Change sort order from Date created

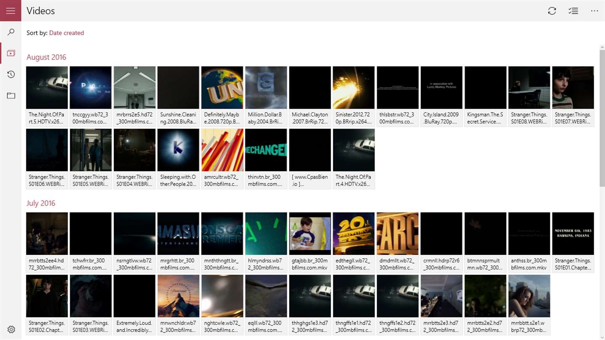(x=66, y=33)
